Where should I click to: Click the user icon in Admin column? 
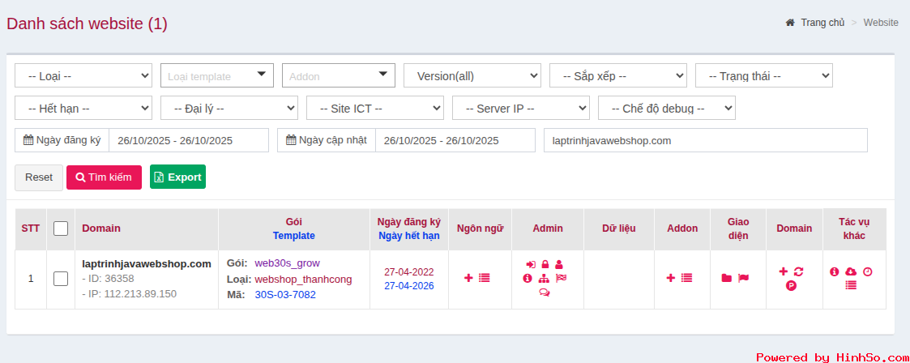[x=559, y=264]
